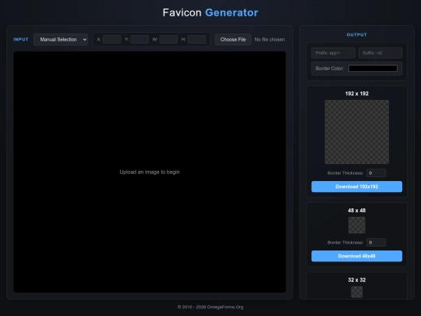Open the Manual Selection dropdown
This screenshot has width=421, height=316.
(x=61, y=40)
